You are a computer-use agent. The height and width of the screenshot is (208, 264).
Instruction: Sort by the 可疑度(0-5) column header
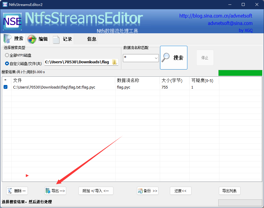(204, 80)
